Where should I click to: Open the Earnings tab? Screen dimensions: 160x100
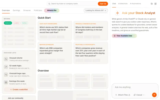point(16,10)
